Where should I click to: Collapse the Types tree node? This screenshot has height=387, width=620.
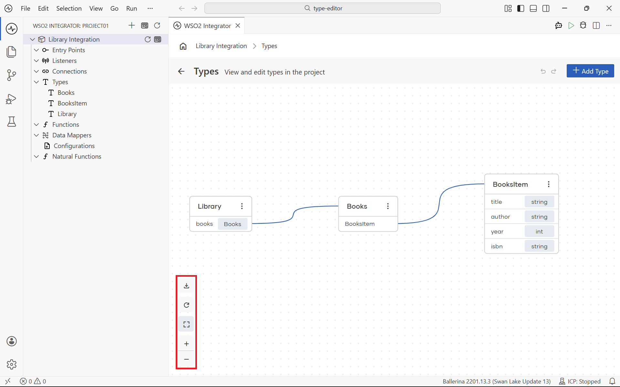(36, 82)
